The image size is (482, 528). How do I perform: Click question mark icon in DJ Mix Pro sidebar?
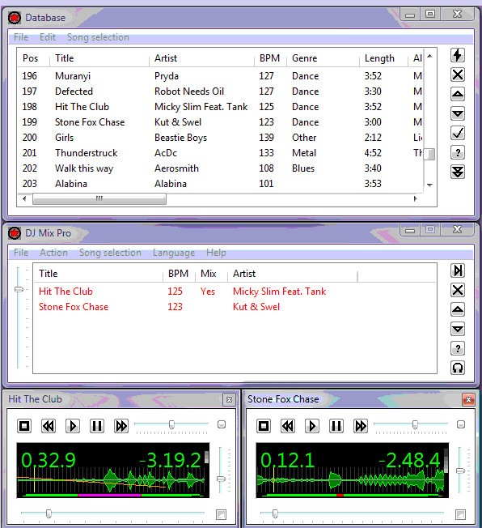(458, 348)
